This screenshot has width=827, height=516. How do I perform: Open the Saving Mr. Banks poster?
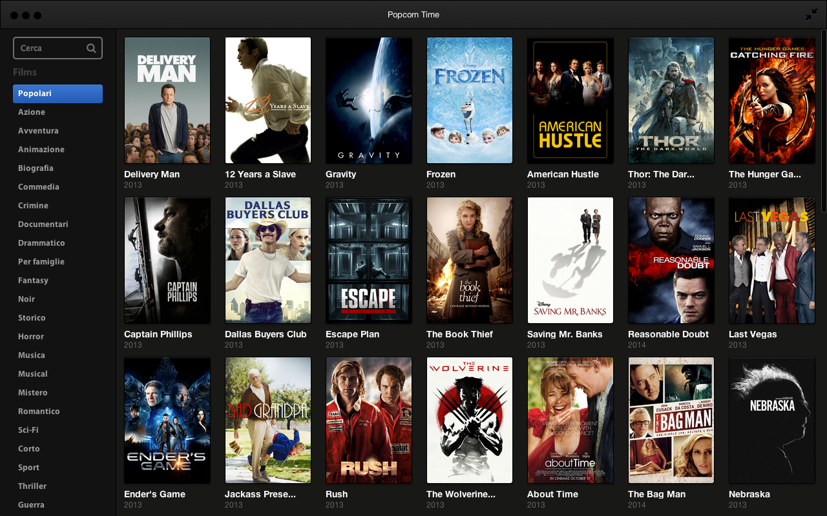coord(571,260)
